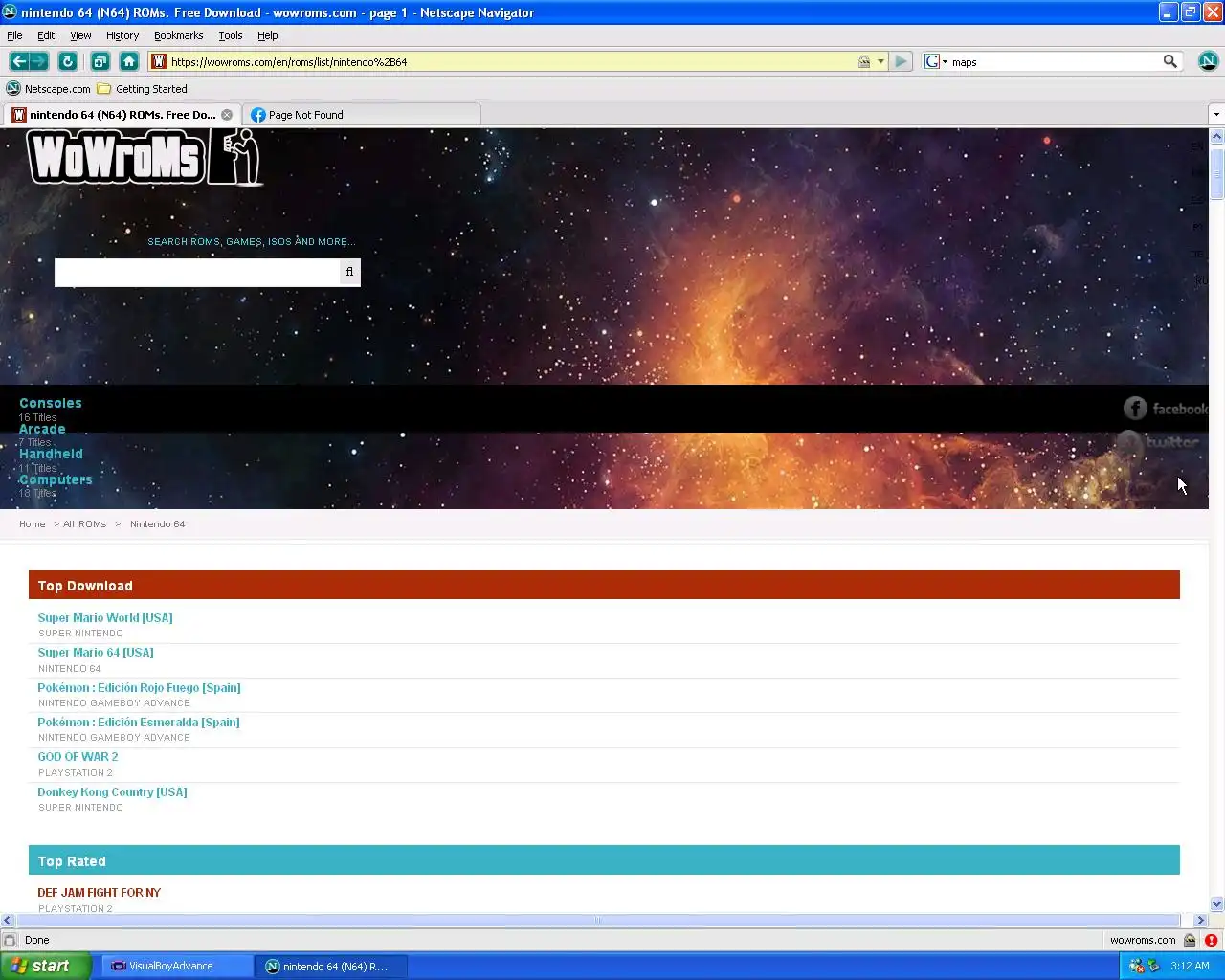Click the URL address field
The width and height of the screenshot is (1225, 980).
(512, 61)
